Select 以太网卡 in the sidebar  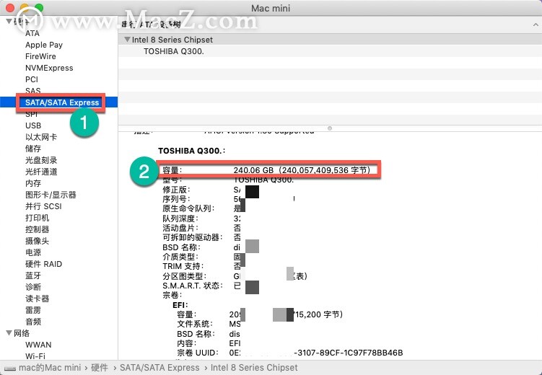[41, 137]
